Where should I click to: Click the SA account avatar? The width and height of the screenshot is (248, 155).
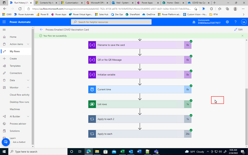point(244,22)
